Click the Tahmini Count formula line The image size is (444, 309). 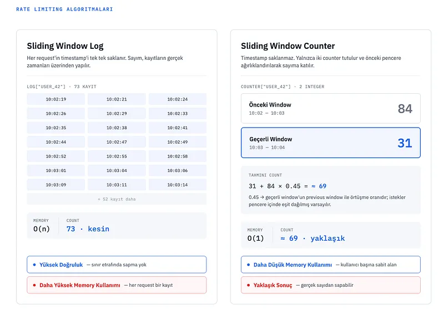(x=287, y=186)
